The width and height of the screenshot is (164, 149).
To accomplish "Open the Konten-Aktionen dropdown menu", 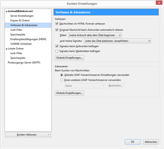I will [x=28, y=135].
